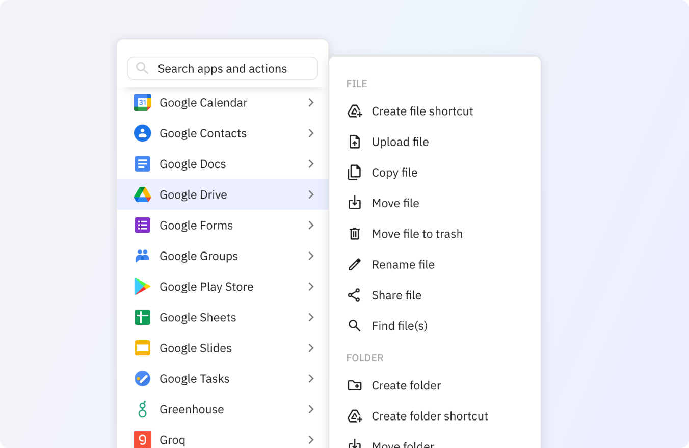Click chevron beside Google Drive
689x448 pixels.
(x=311, y=194)
